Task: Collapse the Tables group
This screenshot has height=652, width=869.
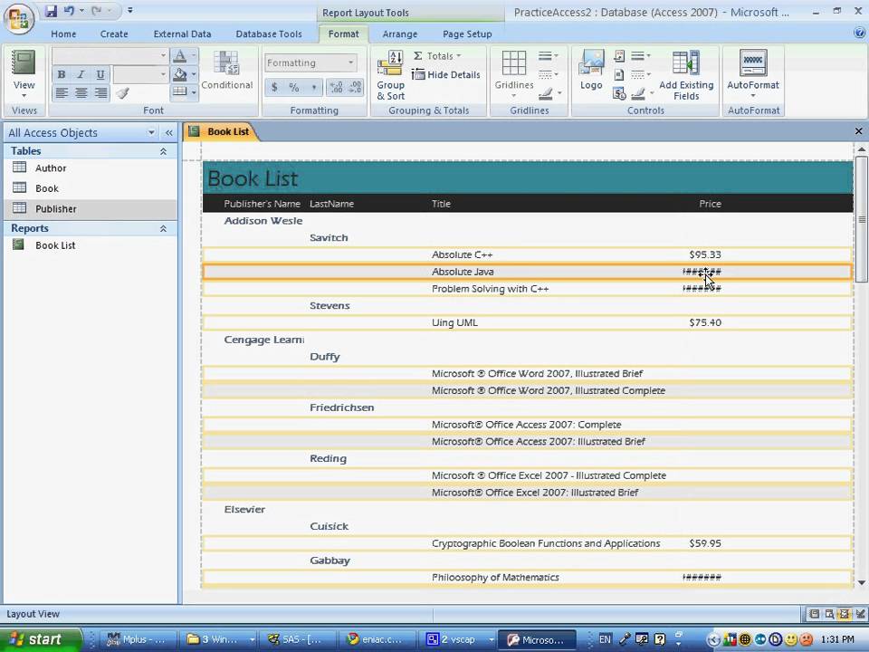Action: (164, 151)
